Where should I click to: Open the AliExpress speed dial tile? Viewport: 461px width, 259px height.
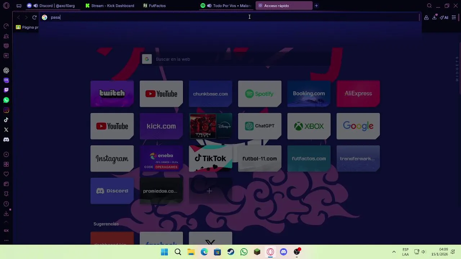pos(358,94)
